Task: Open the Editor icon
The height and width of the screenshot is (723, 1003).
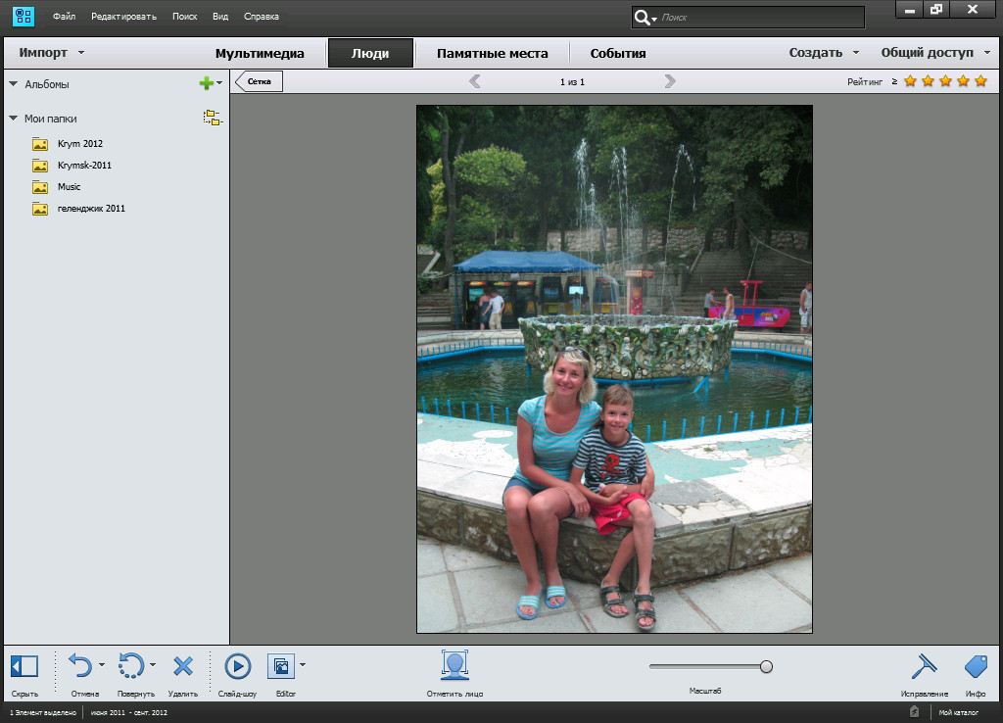Action: click(x=281, y=667)
